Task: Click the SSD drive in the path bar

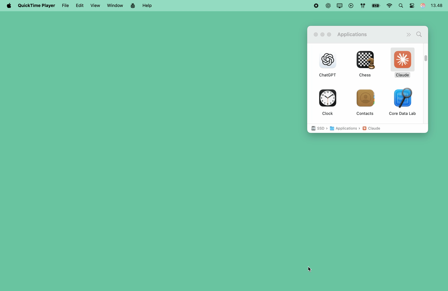Action: click(318, 128)
